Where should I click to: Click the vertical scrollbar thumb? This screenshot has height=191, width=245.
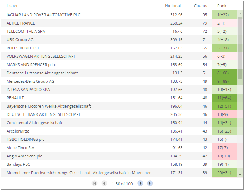coord(240,48)
